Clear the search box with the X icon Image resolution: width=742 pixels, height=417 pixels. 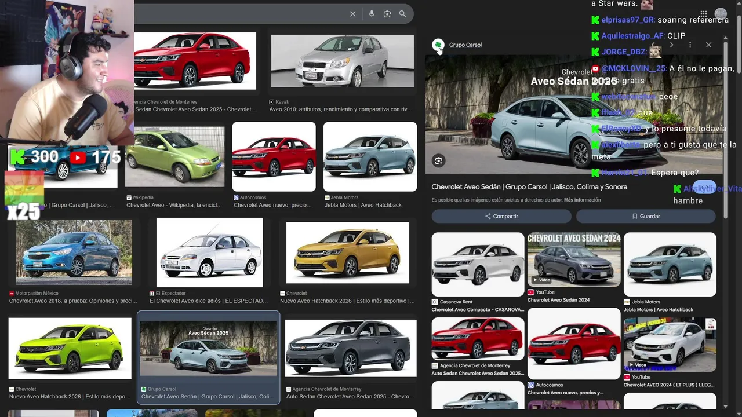point(352,14)
